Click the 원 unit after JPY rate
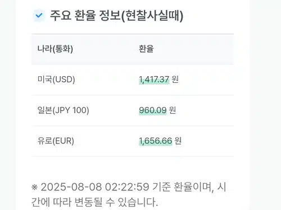This screenshot has width=281, height=210. (x=173, y=110)
